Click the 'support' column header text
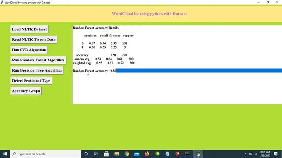The height and width of the screenshot is (158, 282). pos(128,36)
